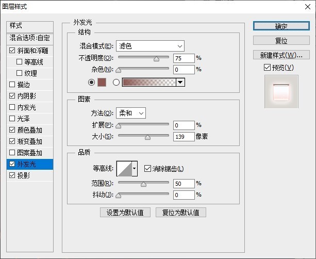Click the 新建样式(W)... button
316x259 pixels.
(281, 55)
